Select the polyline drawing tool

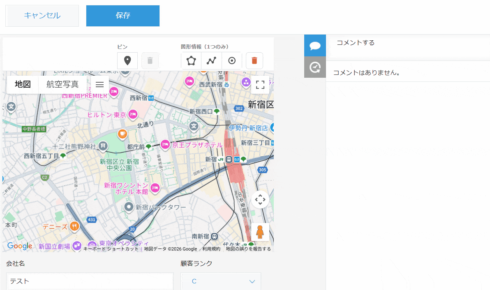pos(211,60)
